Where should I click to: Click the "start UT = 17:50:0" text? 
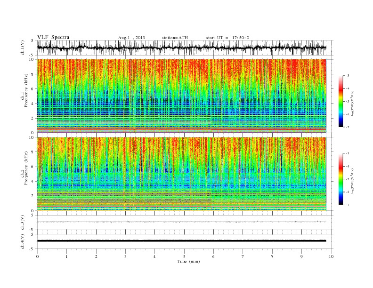pyautogui.click(x=227, y=38)
